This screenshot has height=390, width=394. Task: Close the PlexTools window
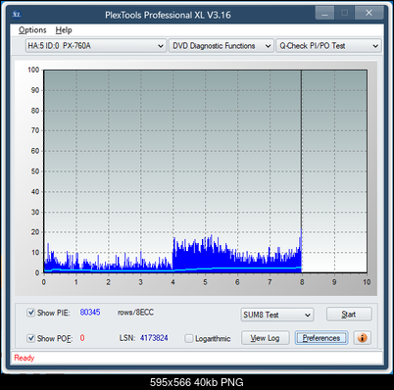pyautogui.click(x=369, y=13)
